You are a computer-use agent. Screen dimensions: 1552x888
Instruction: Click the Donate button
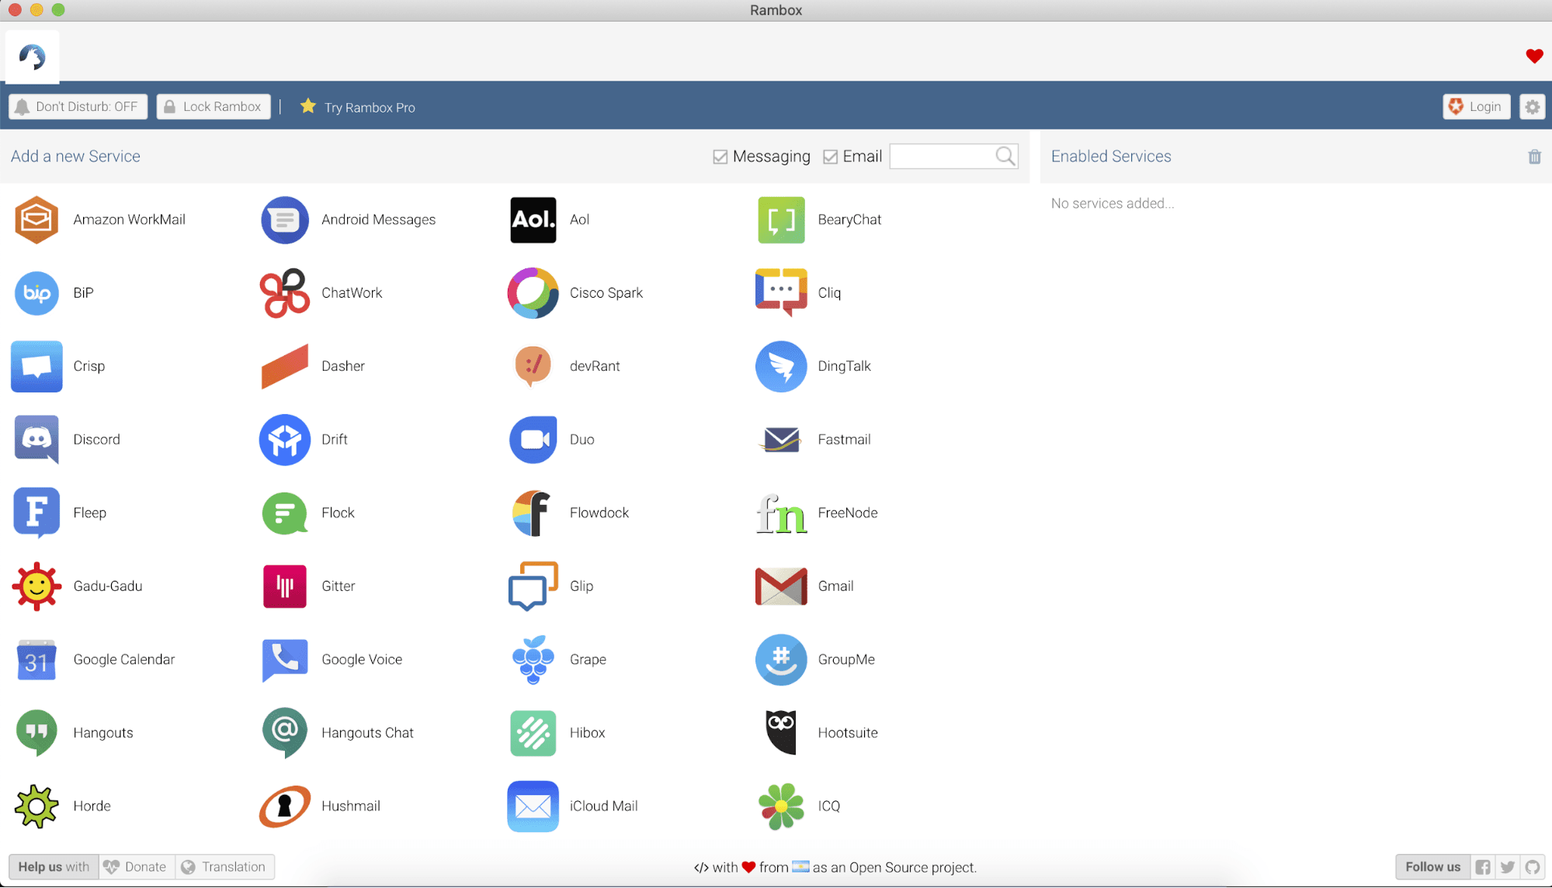137,867
